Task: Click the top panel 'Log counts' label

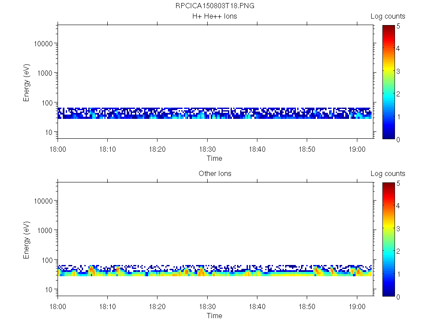Action: (388, 16)
